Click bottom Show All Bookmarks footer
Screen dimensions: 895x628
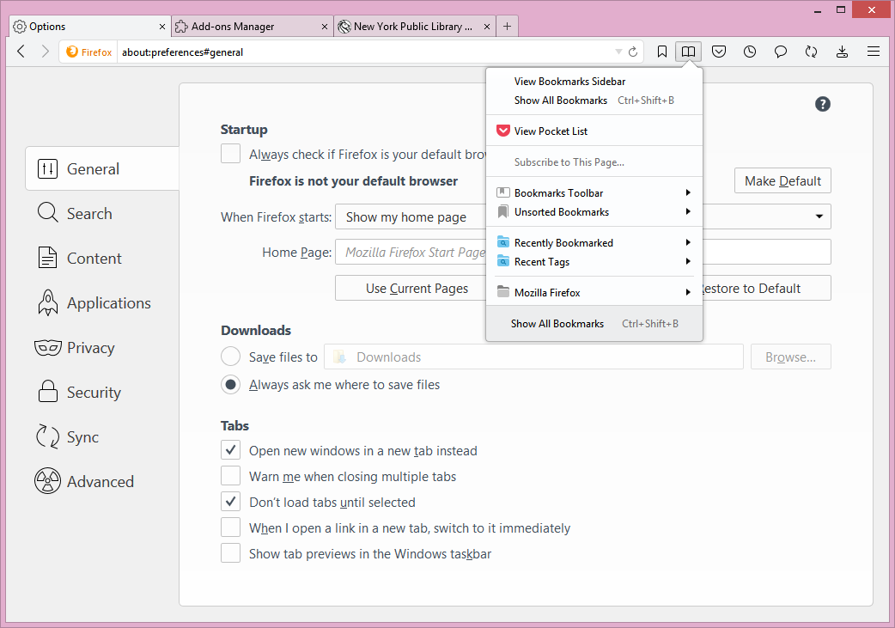pyautogui.click(x=594, y=324)
